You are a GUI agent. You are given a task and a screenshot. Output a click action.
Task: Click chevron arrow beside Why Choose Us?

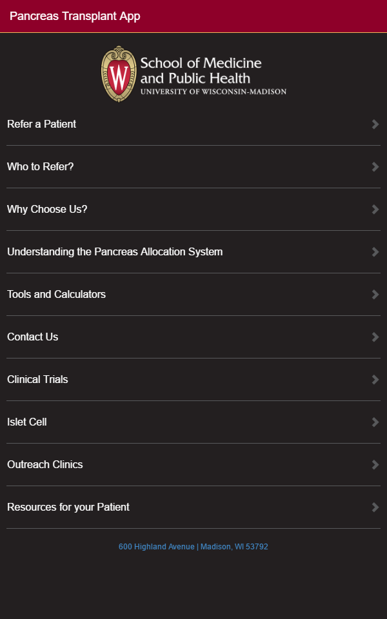pyautogui.click(x=375, y=210)
